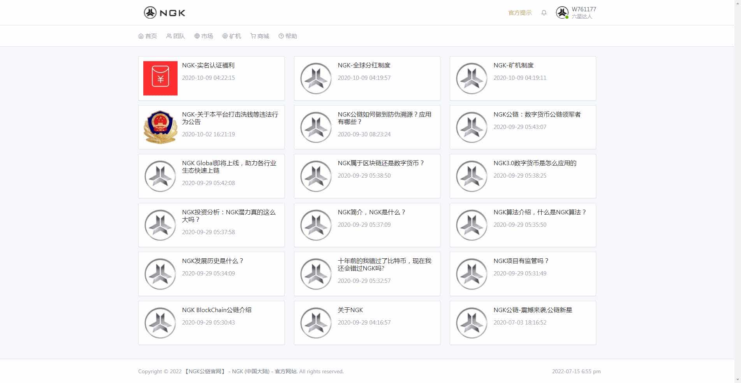741x383 pixels.
Task: Click the scrollbar down arrow
Action: (x=737, y=379)
